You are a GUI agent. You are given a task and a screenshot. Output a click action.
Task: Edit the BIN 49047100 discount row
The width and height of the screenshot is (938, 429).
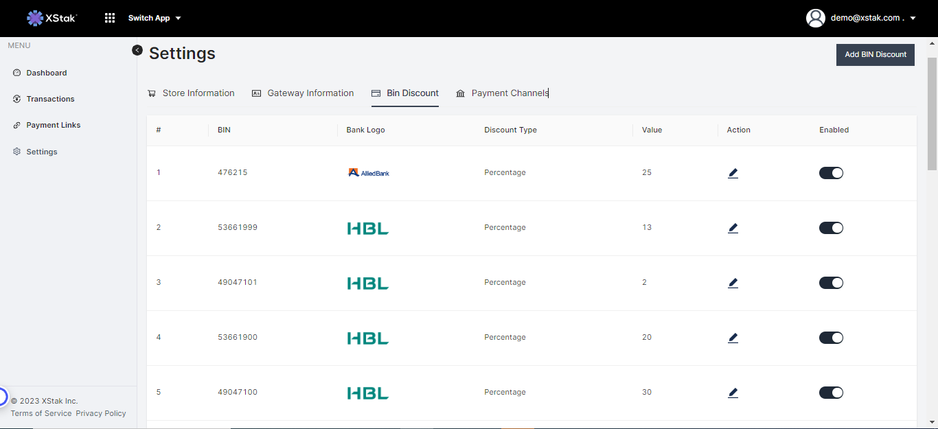pyautogui.click(x=733, y=393)
